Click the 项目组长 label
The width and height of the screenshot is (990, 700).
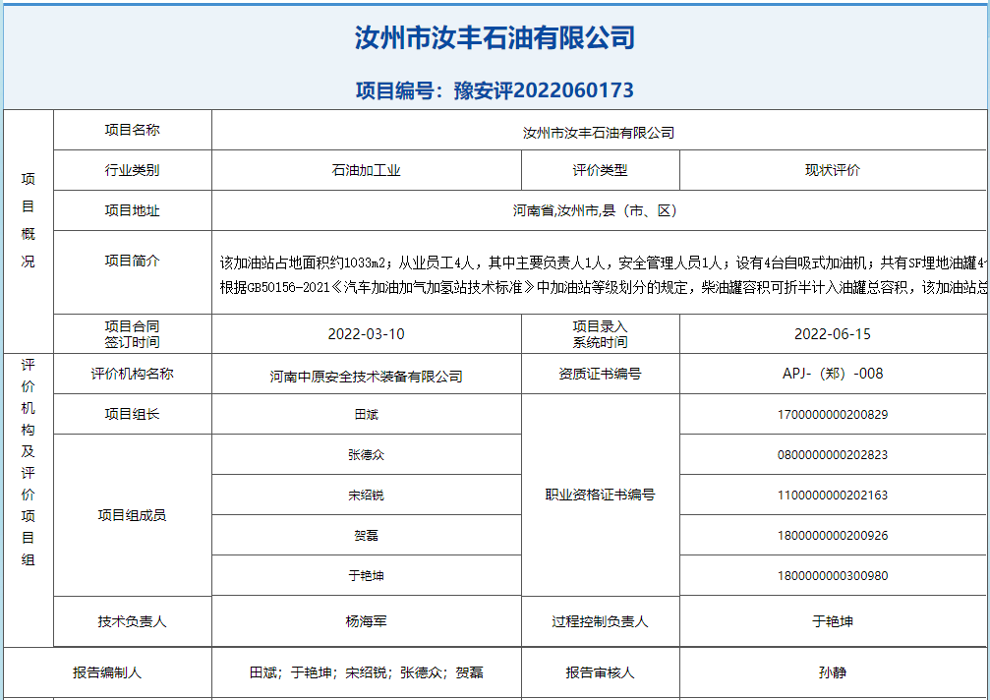click(x=133, y=414)
